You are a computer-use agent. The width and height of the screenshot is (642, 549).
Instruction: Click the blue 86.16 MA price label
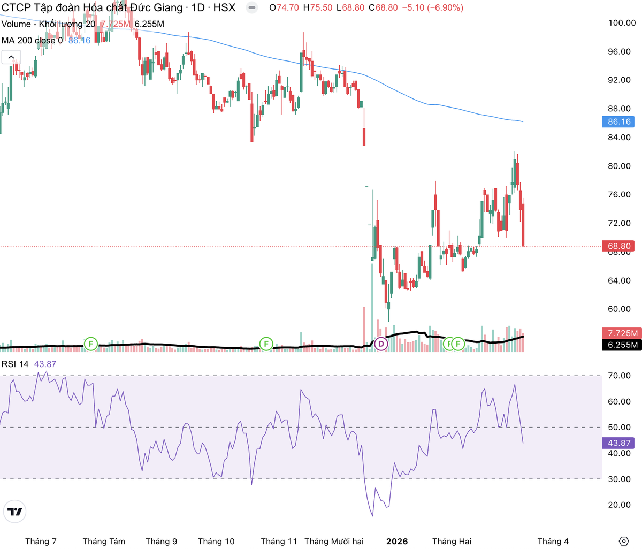(x=619, y=121)
